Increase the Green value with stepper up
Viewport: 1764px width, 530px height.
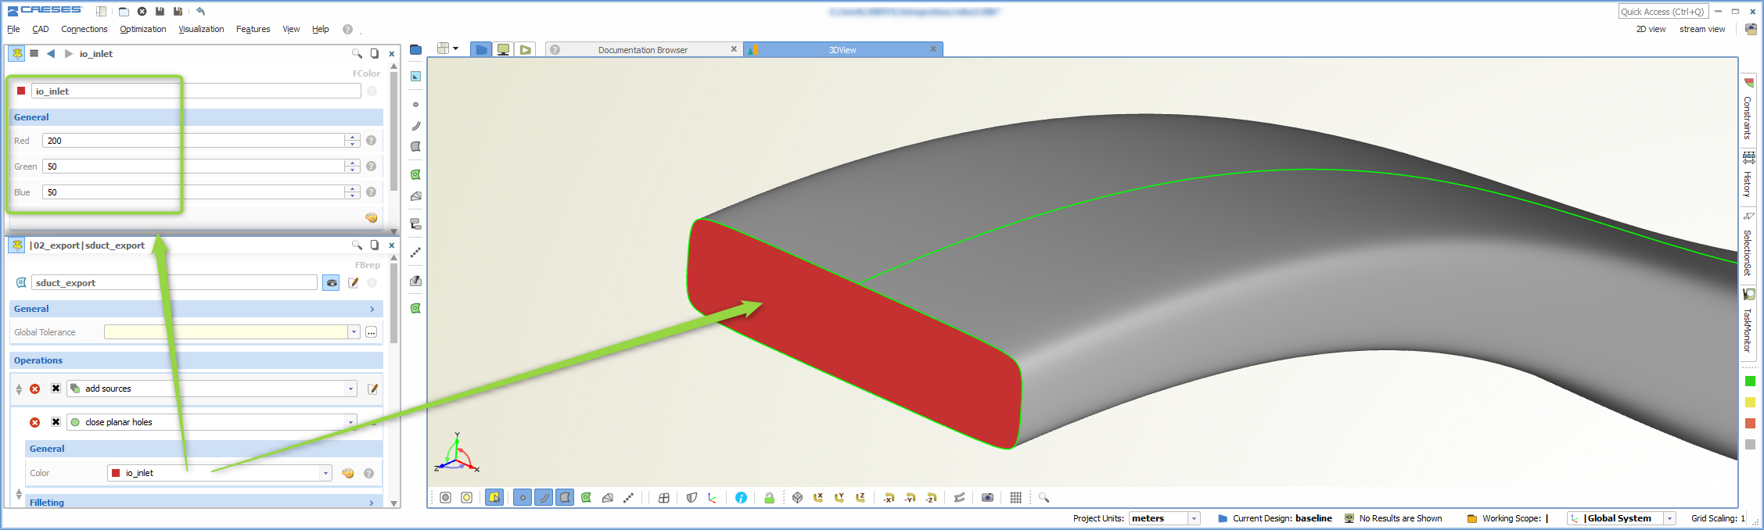coord(352,163)
